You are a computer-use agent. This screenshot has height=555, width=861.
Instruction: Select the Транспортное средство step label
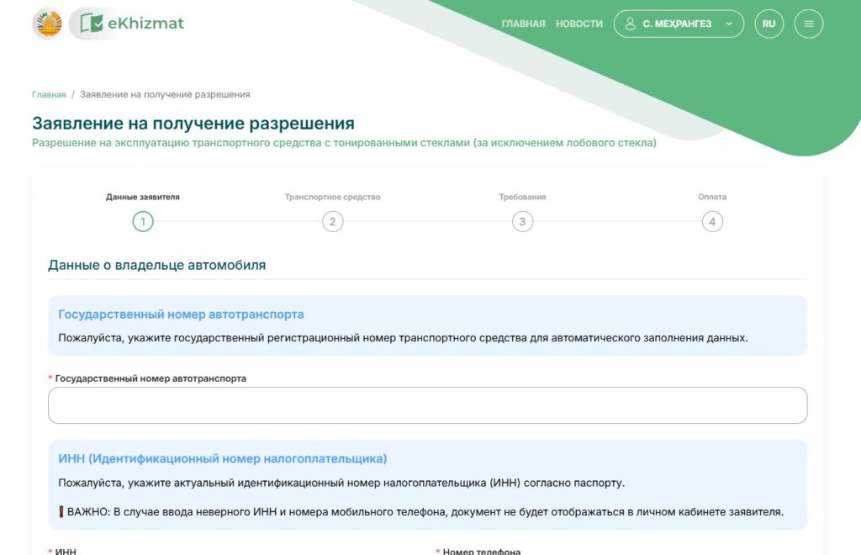[x=332, y=198]
